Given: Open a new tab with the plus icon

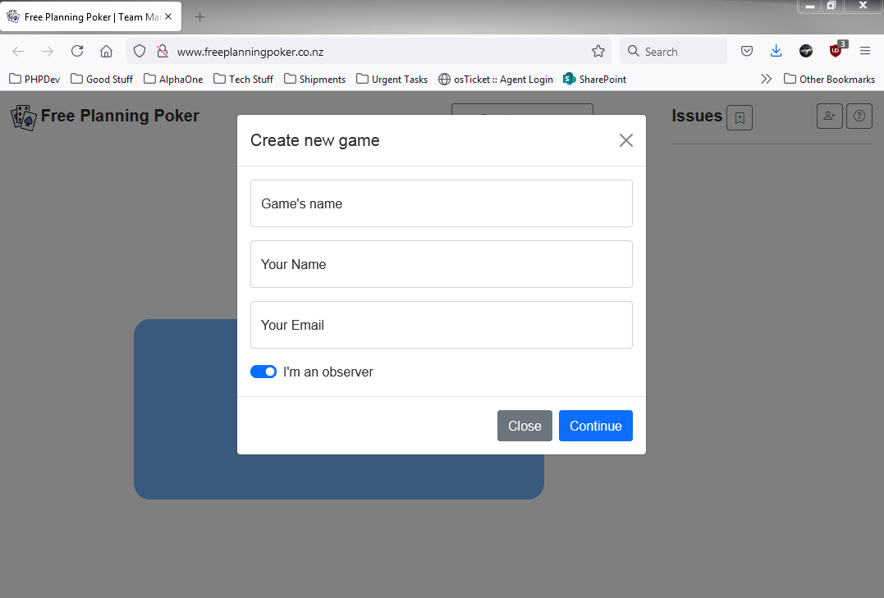Looking at the screenshot, I should 199,17.
